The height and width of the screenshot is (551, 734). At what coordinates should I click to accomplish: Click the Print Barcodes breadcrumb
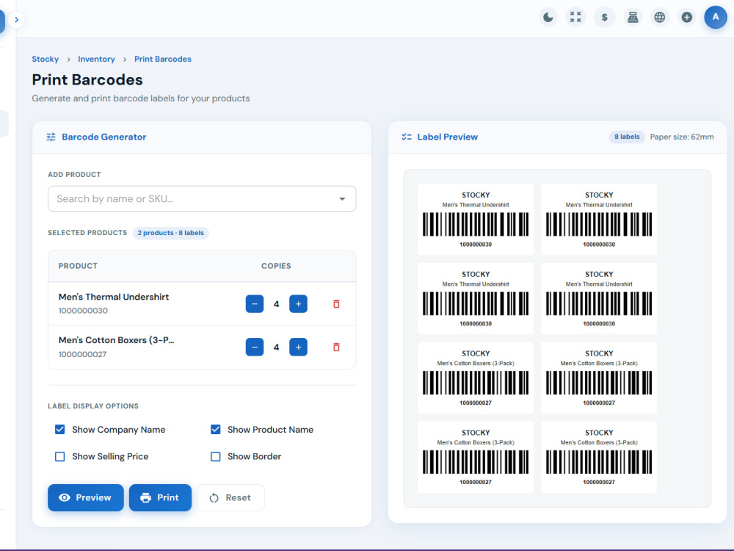click(163, 59)
